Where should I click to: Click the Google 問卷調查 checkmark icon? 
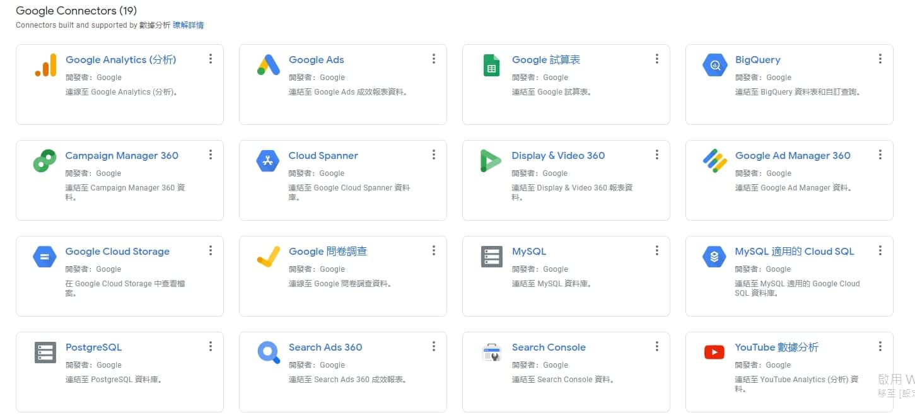pyautogui.click(x=268, y=257)
